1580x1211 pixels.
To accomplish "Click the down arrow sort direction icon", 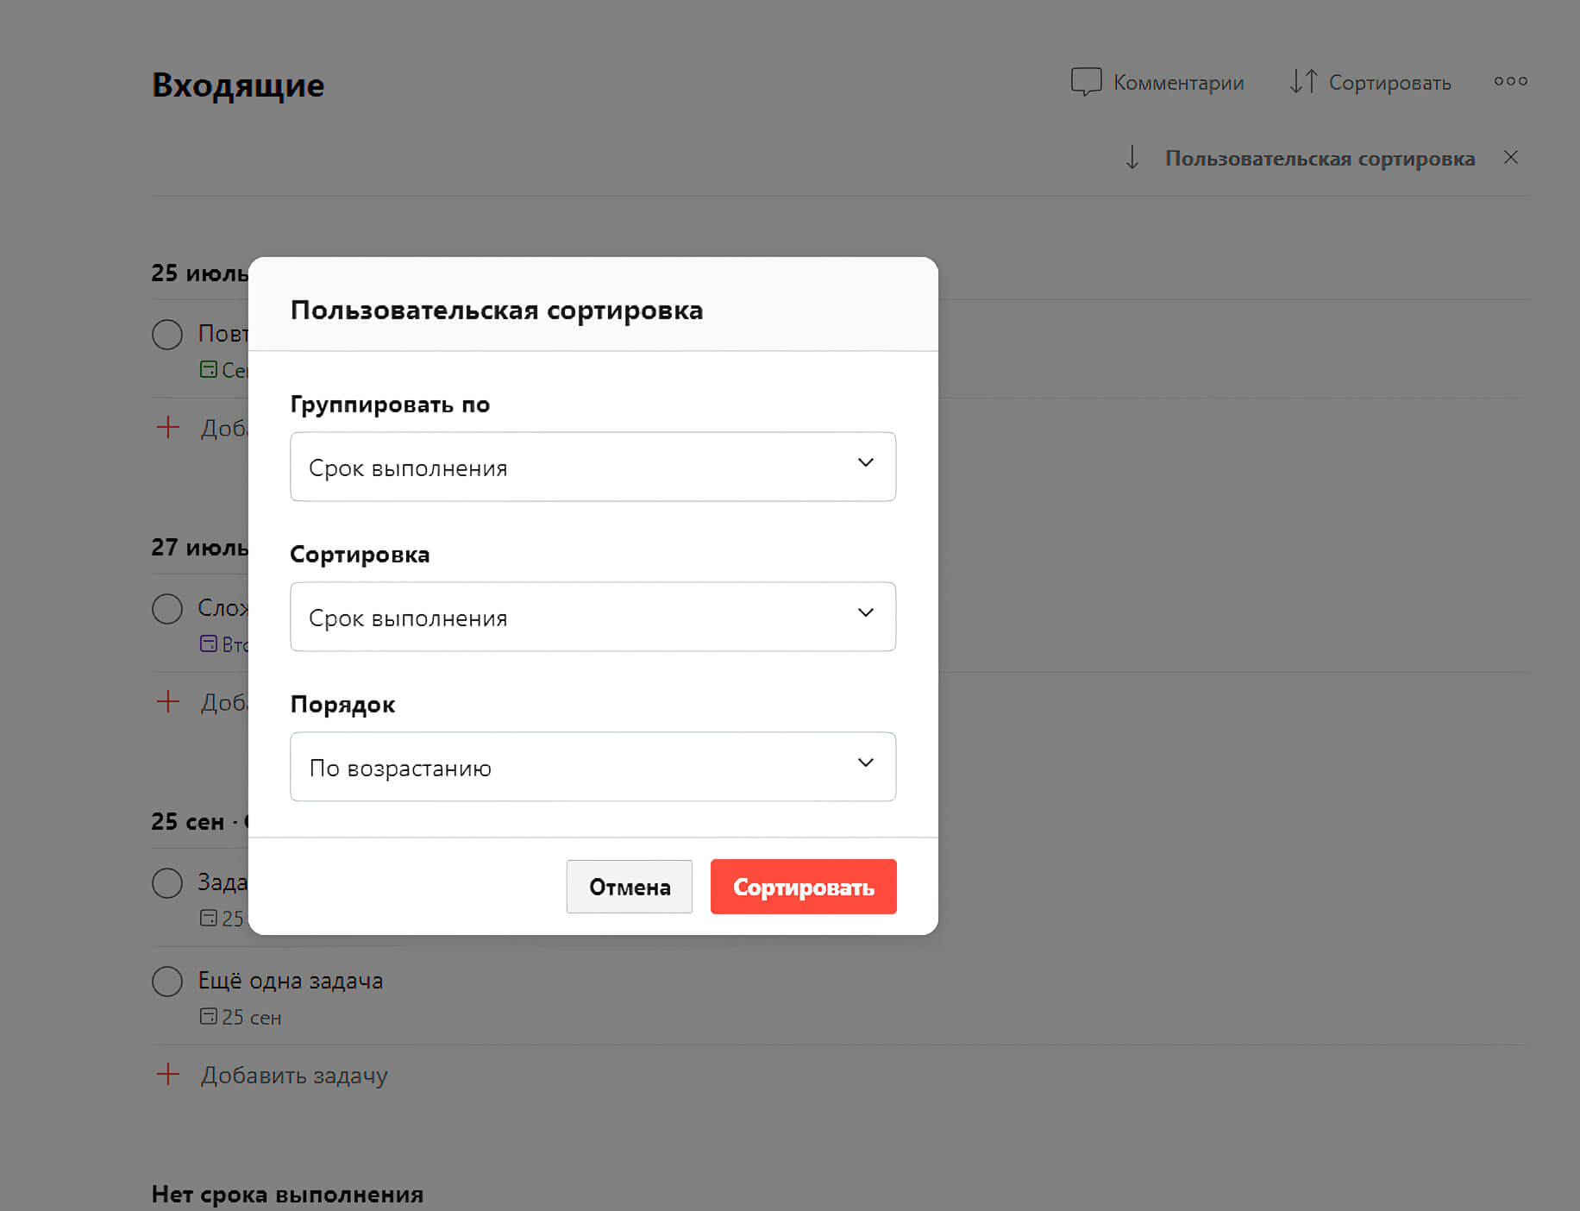I will coord(1132,158).
